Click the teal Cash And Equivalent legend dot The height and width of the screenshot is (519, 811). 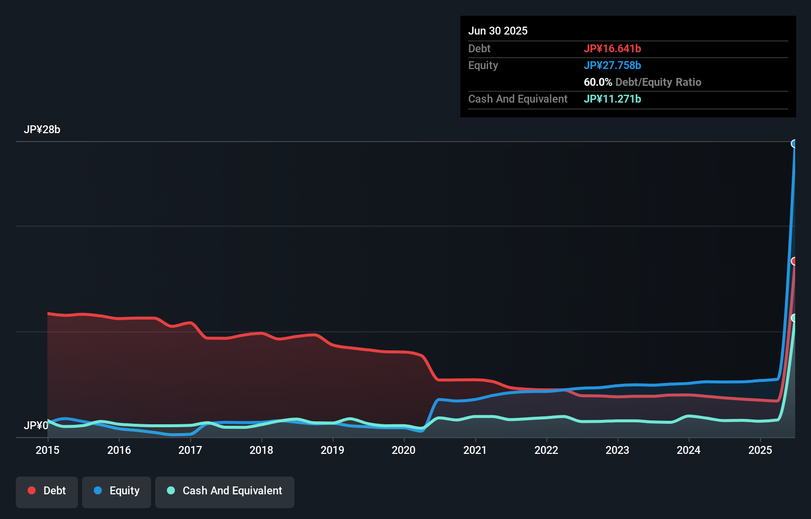(x=170, y=490)
